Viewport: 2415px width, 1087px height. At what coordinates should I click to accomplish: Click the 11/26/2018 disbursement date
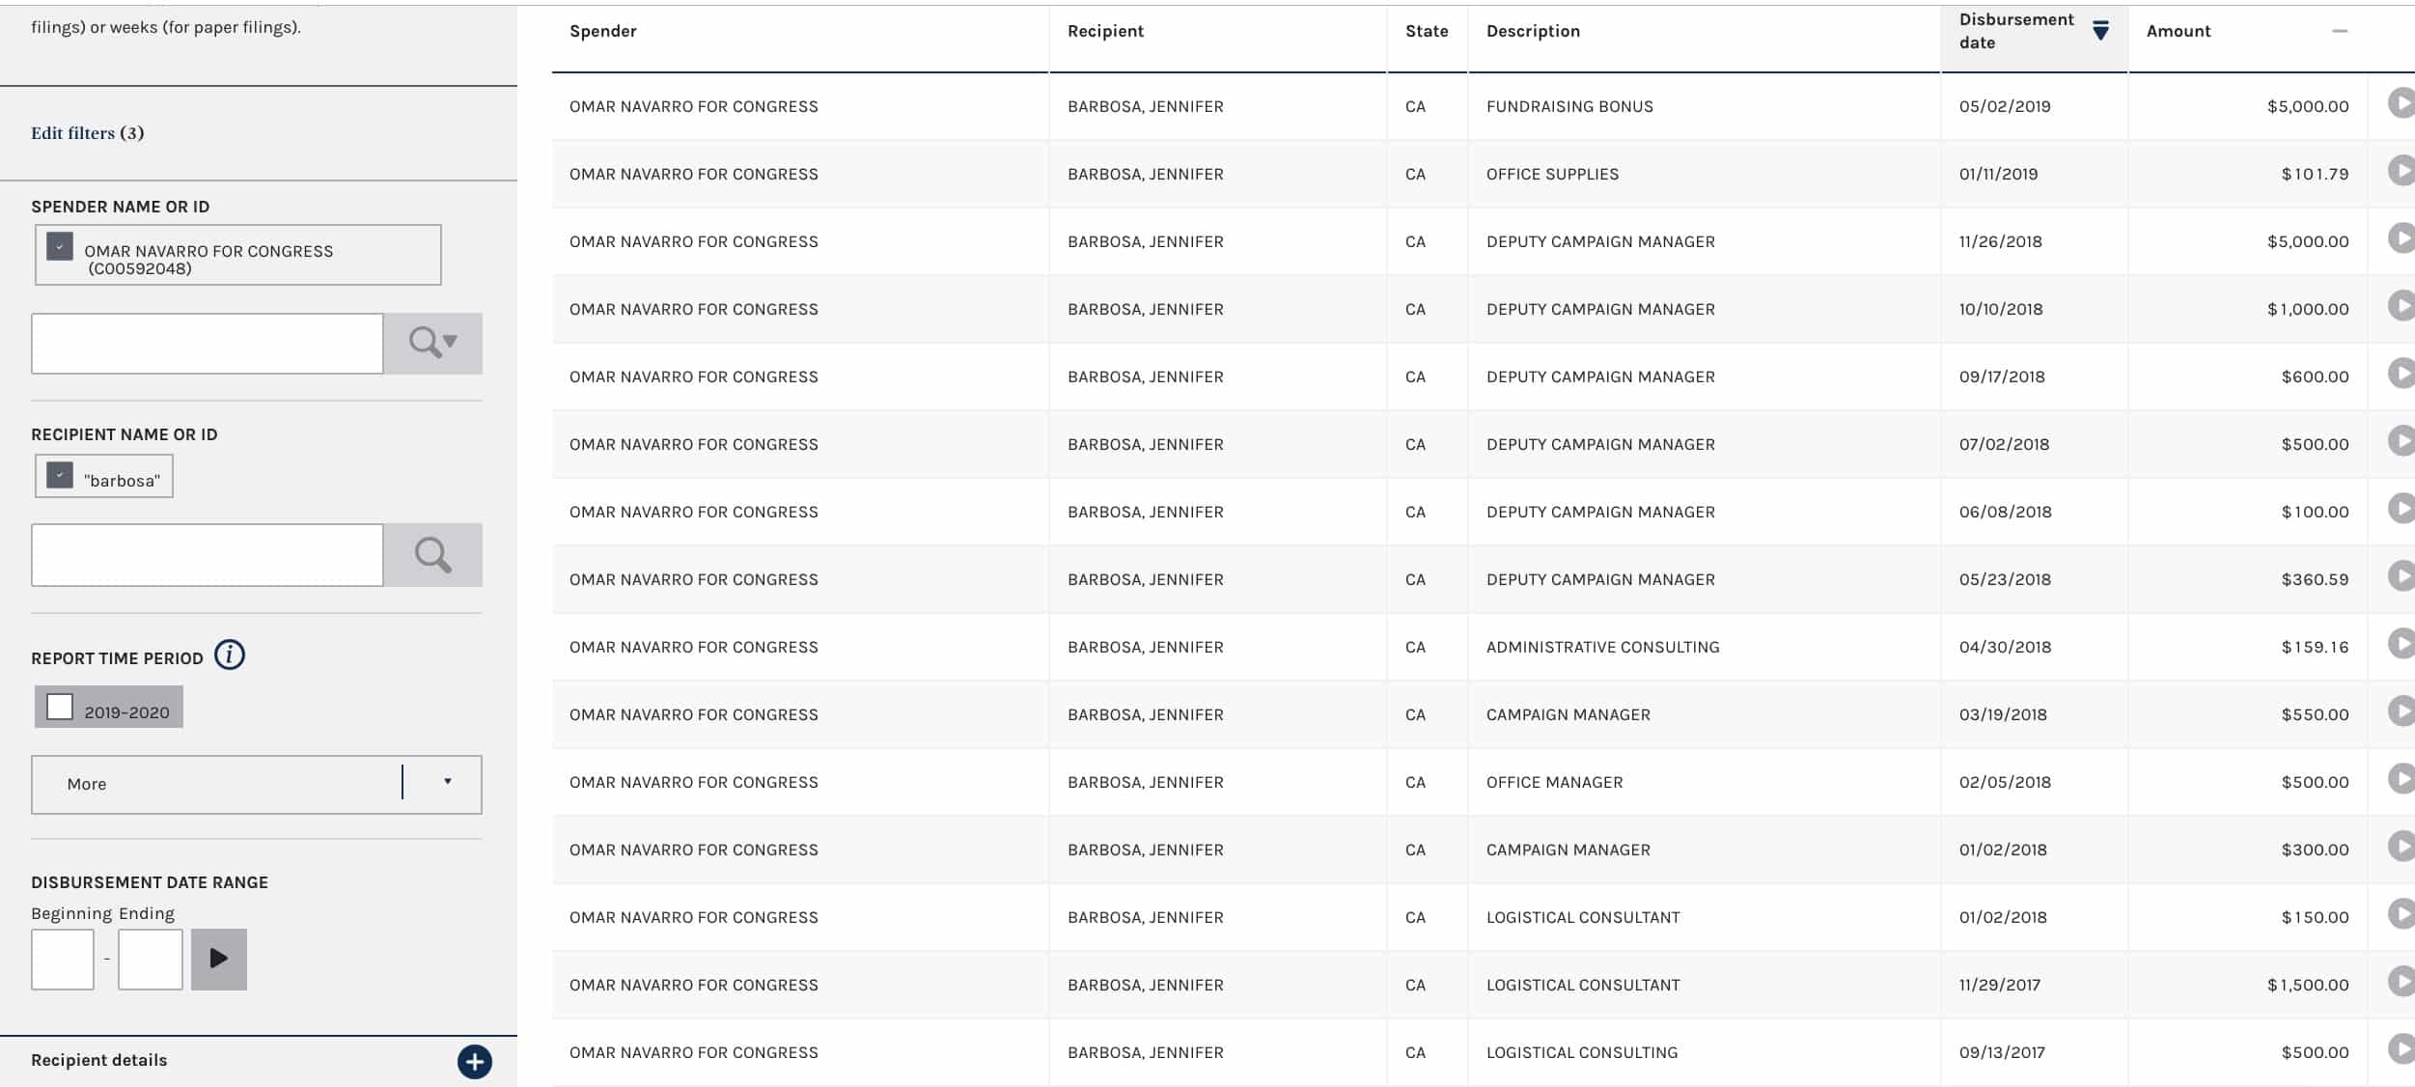click(x=2000, y=241)
